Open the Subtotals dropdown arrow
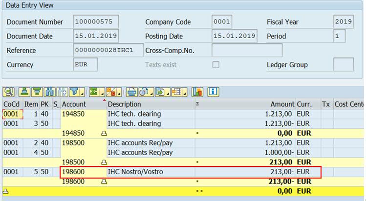 point(119,93)
